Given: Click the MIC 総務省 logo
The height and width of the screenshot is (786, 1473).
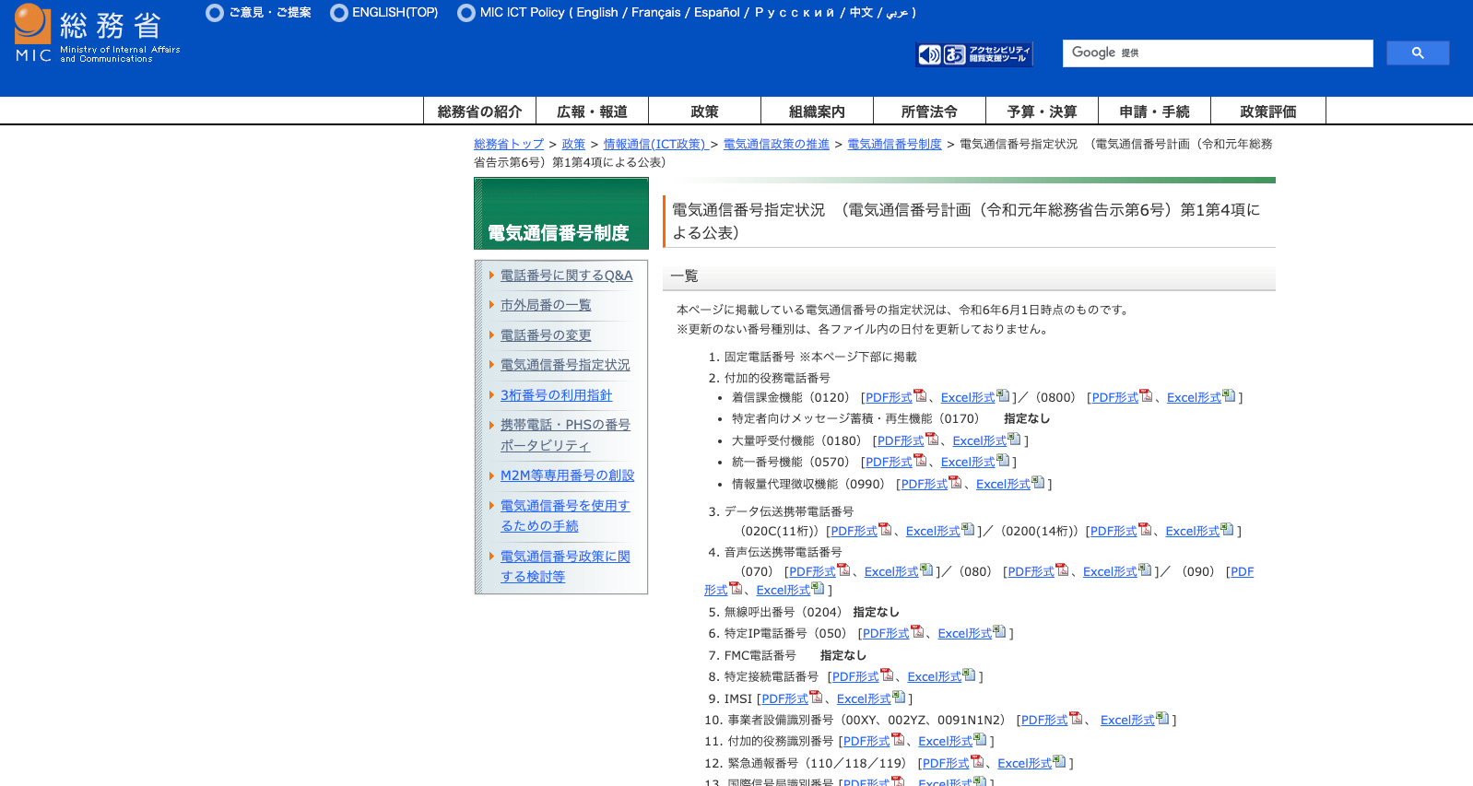Looking at the screenshot, I should (97, 33).
